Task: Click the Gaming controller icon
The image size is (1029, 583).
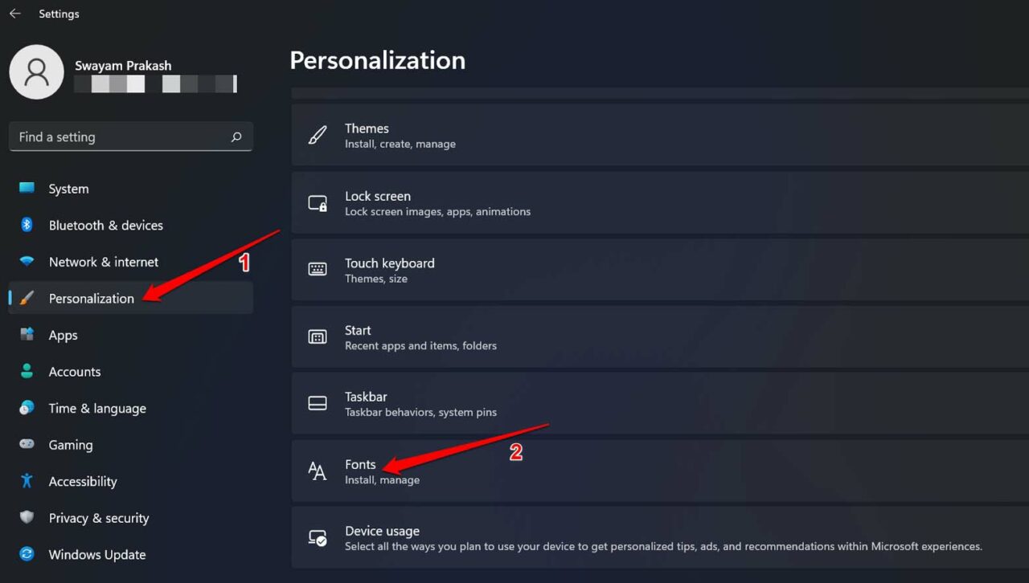Action: click(27, 445)
